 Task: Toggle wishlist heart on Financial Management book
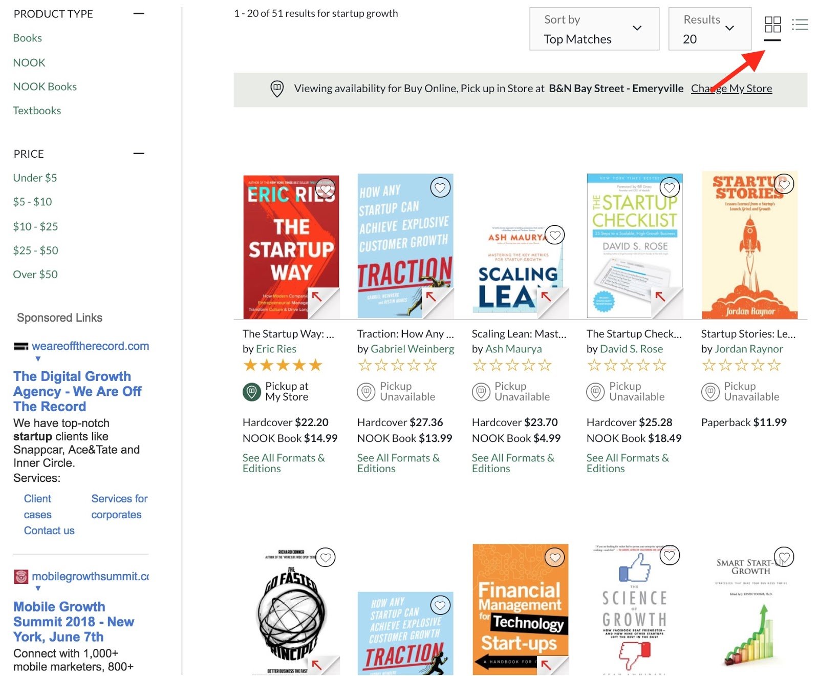tap(555, 557)
